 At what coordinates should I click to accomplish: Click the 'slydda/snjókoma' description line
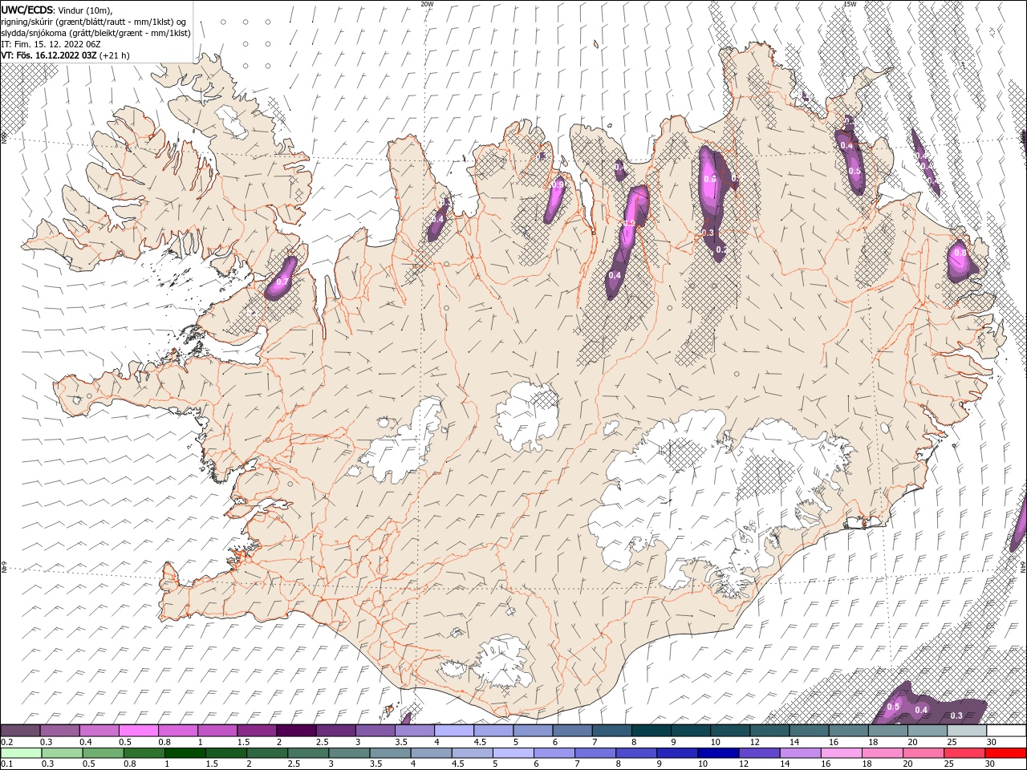point(96,33)
